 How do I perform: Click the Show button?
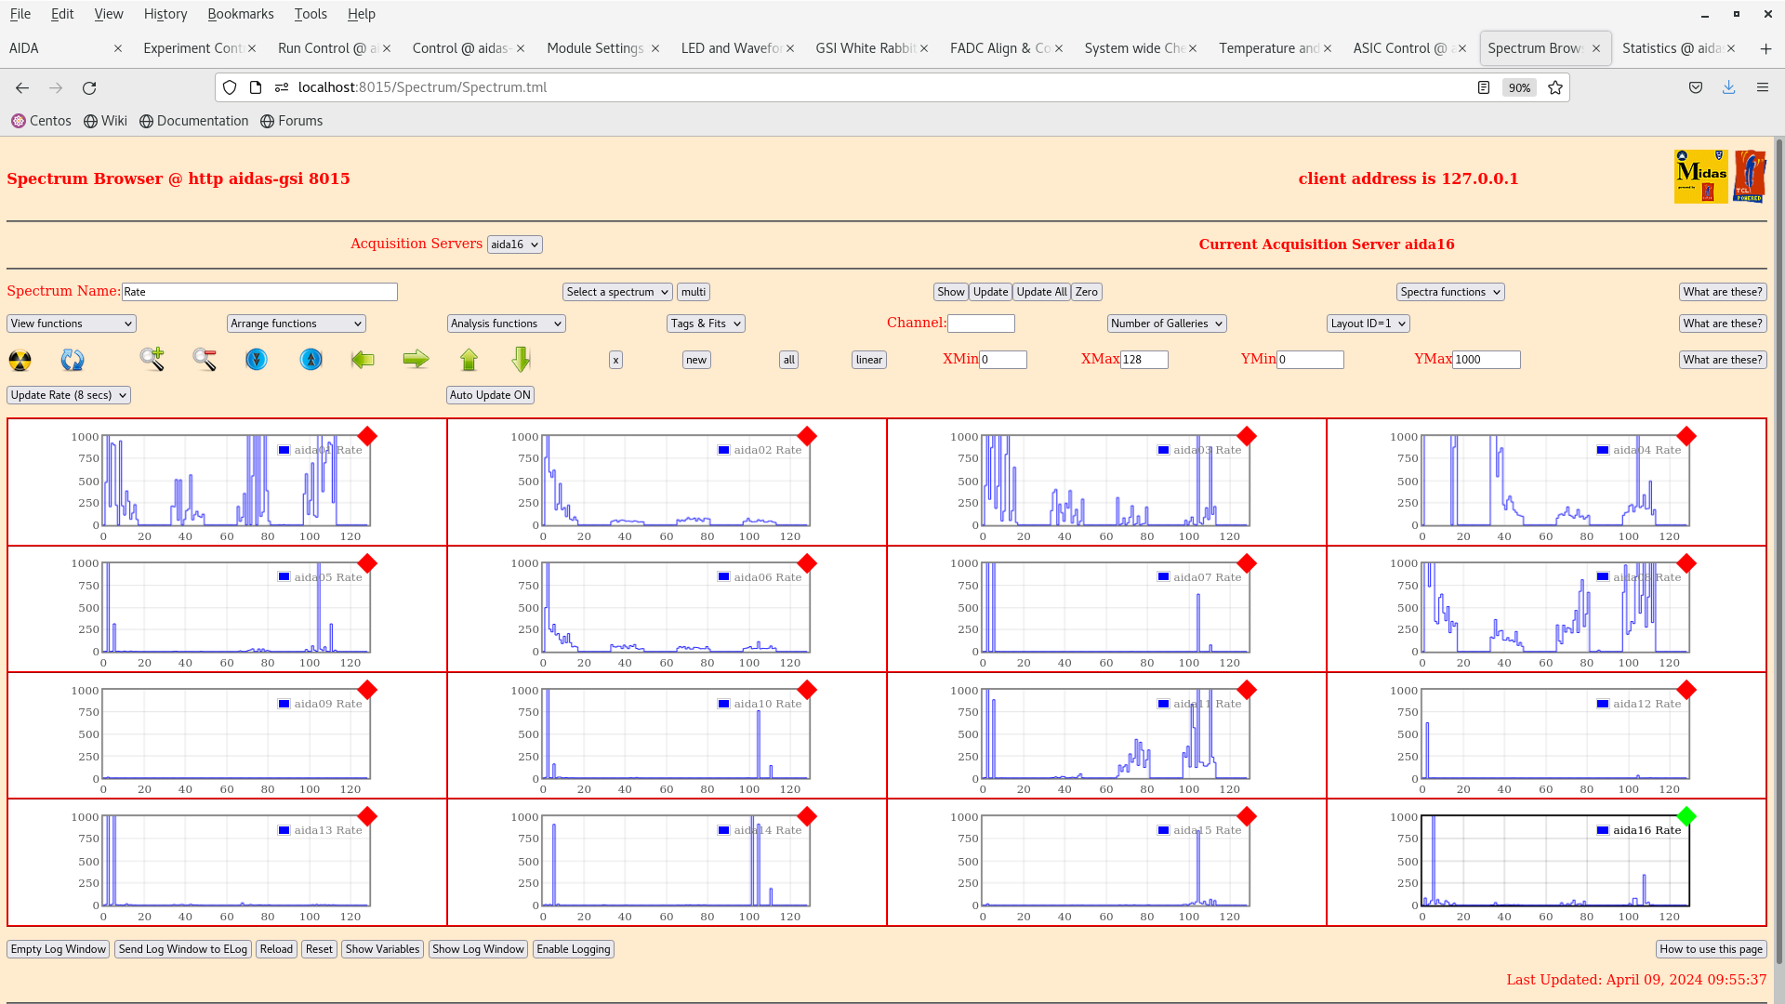pos(950,292)
